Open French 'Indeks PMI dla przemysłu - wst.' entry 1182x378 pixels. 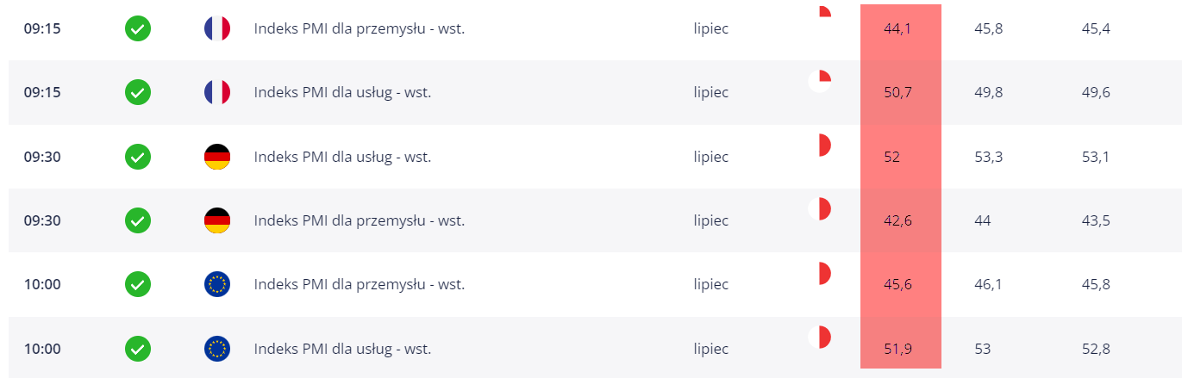point(360,28)
